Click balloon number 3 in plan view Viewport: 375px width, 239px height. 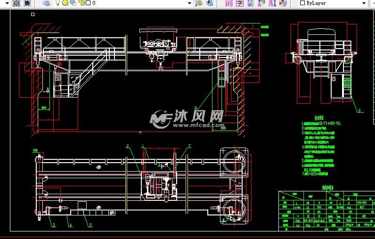point(54,225)
